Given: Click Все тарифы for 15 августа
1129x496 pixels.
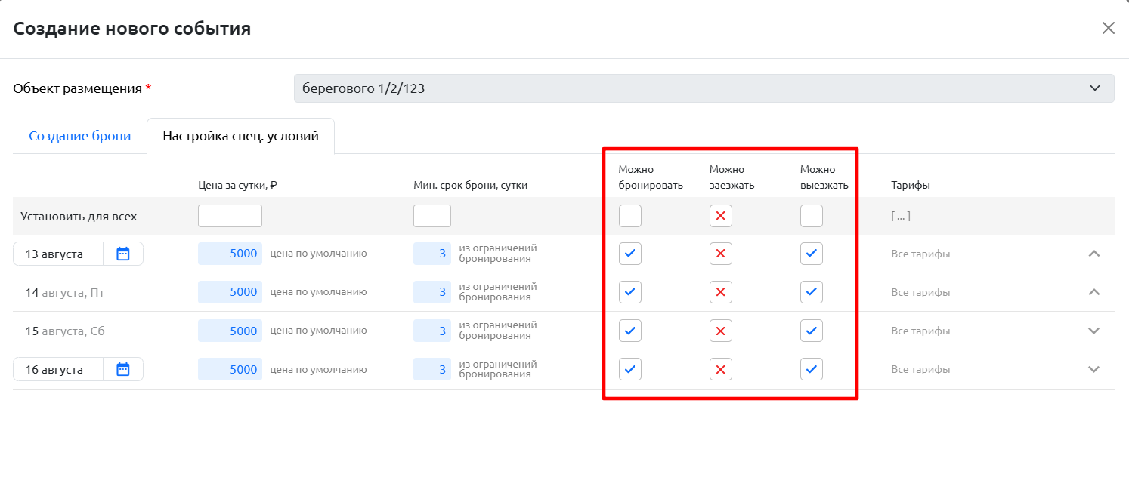Looking at the screenshot, I should pyautogui.click(x=920, y=331).
